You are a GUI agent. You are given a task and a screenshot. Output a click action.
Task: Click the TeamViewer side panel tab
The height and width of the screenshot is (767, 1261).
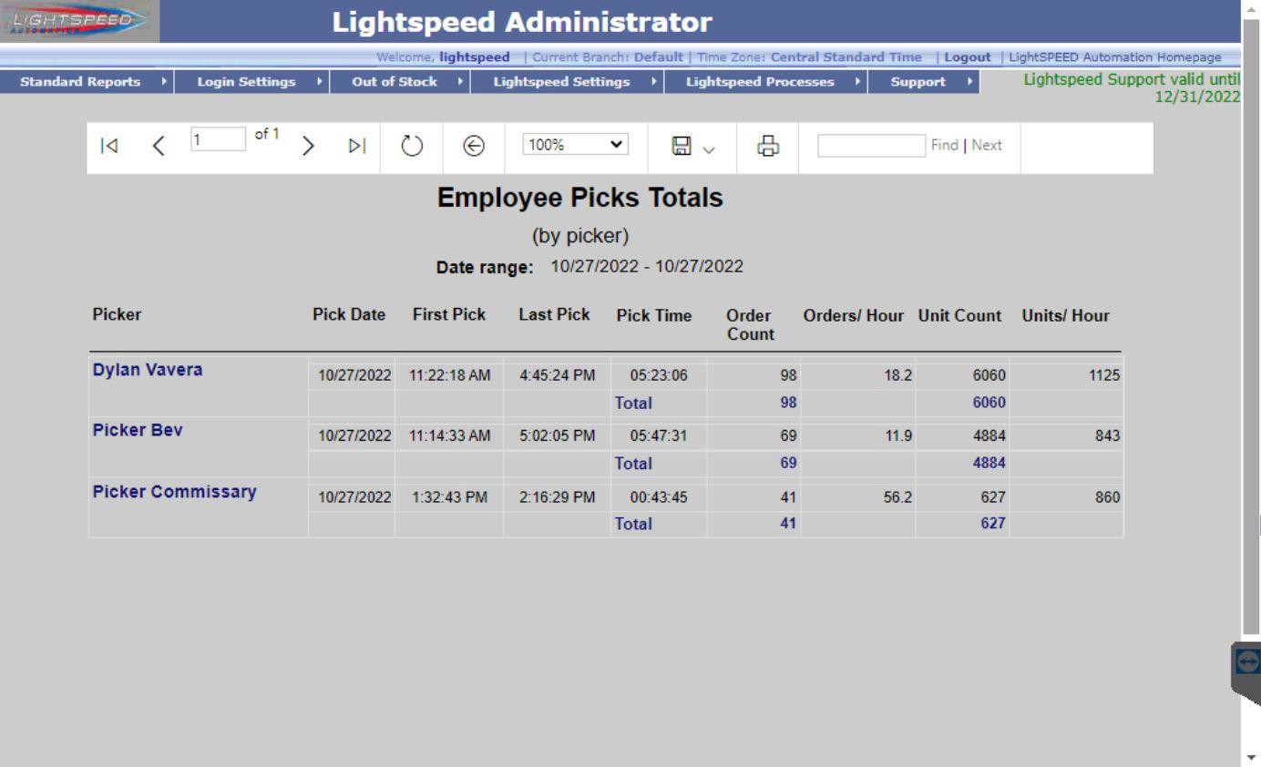click(x=1247, y=671)
